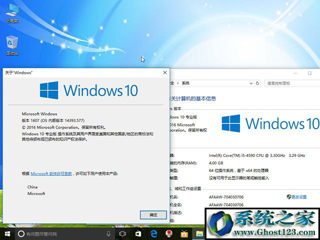This screenshot has width=320, height=240.
Task: Minimize the System control panel window
Action: pos(295,73)
